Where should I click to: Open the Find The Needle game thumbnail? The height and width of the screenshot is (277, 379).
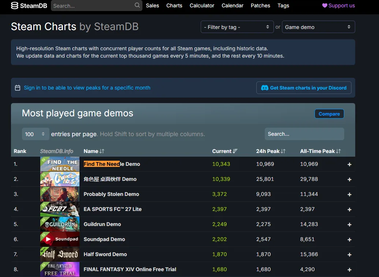click(60, 164)
